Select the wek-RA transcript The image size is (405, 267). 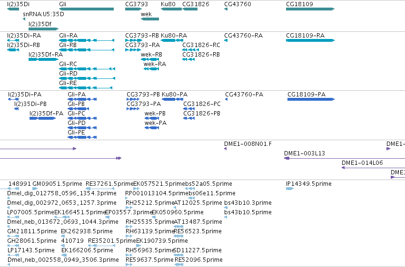(151, 69)
